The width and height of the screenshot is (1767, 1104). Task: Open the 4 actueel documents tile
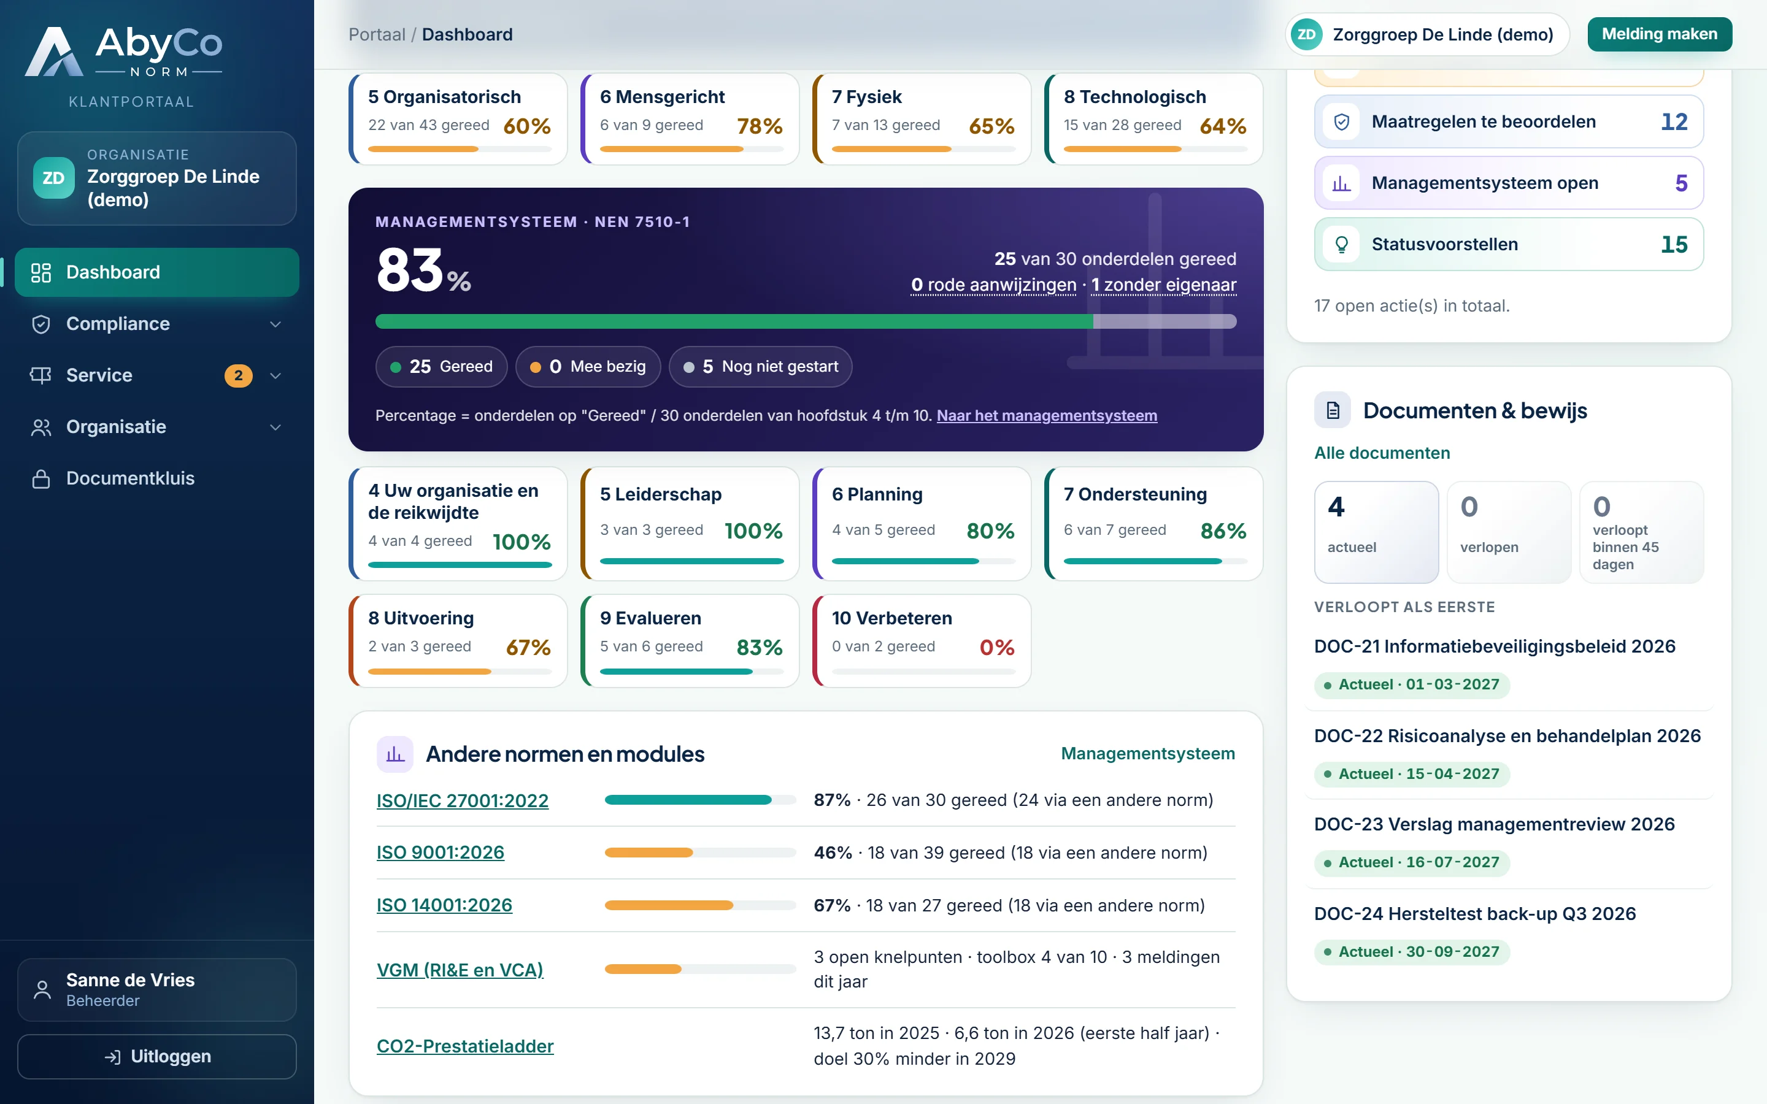coord(1376,532)
